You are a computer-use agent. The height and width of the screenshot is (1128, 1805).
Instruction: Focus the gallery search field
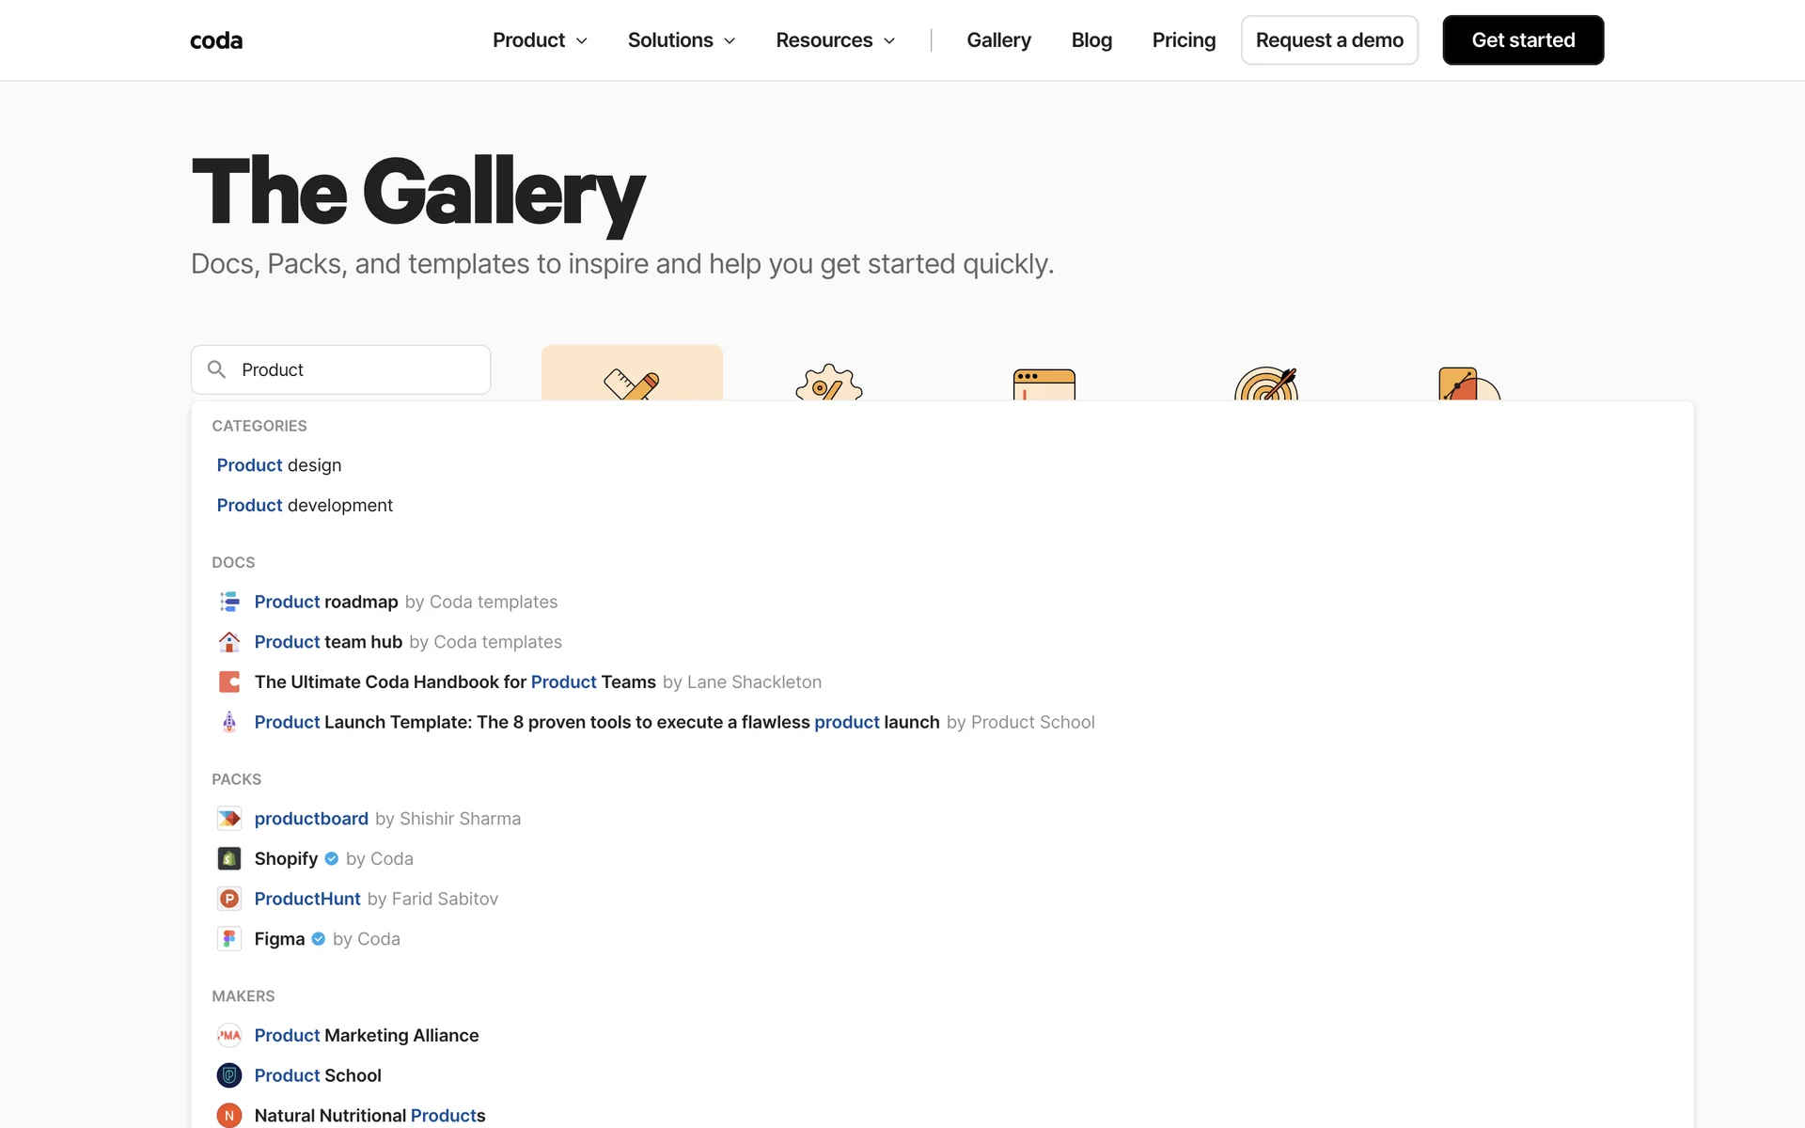(x=357, y=369)
